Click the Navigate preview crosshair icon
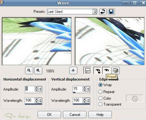The image size is (146, 120). [73, 70]
